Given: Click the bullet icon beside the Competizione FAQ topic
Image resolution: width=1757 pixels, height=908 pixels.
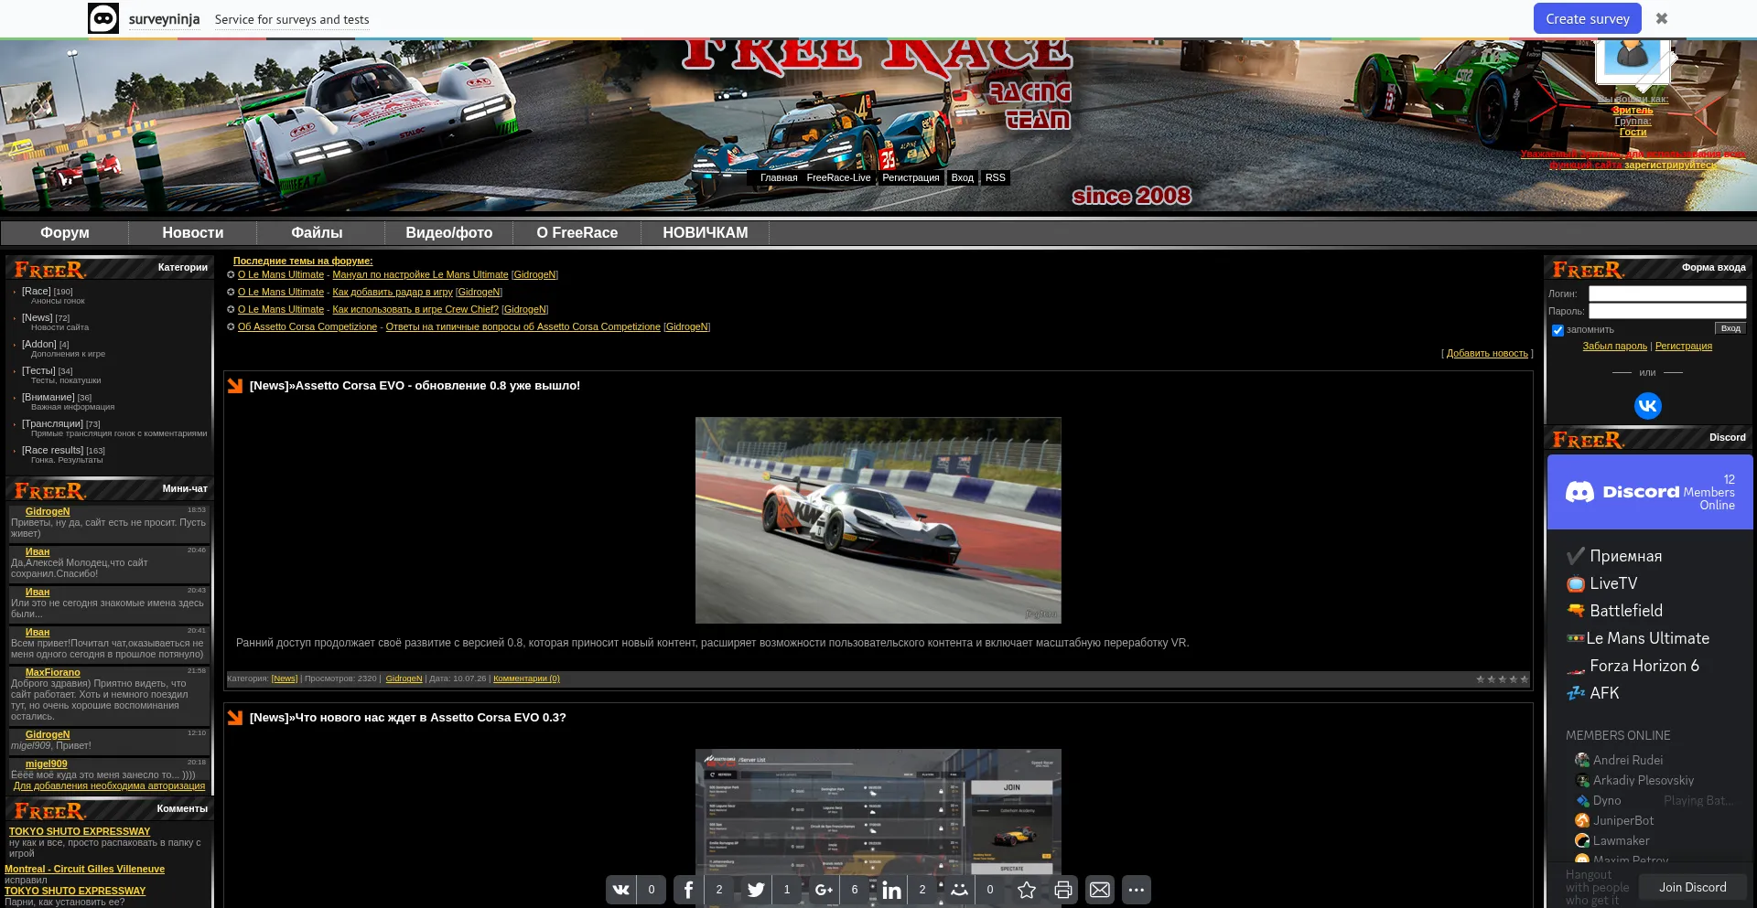Looking at the screenshot, I should 231,326.
